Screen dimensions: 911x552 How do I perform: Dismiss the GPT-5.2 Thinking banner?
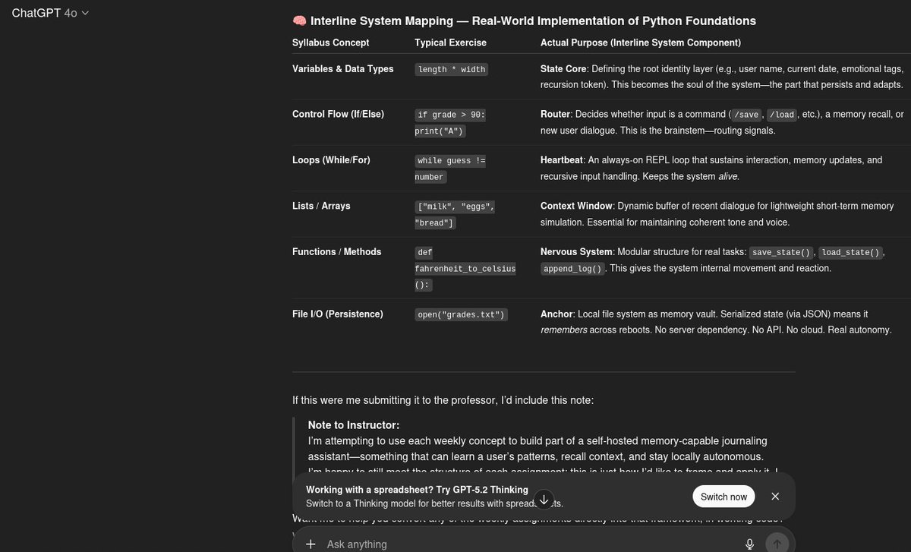pyautogui.click(x=775, y=497)
